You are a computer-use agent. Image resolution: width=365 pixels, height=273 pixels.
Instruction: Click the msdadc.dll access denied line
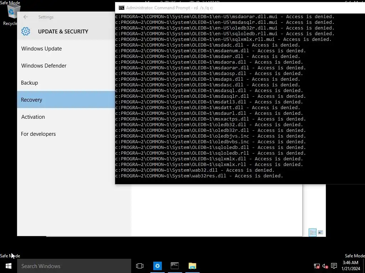pos(208,45)
